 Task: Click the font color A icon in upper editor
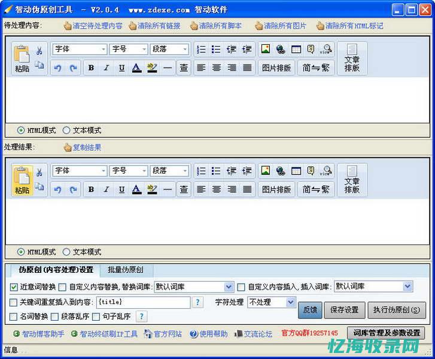(x=136, y=68)
